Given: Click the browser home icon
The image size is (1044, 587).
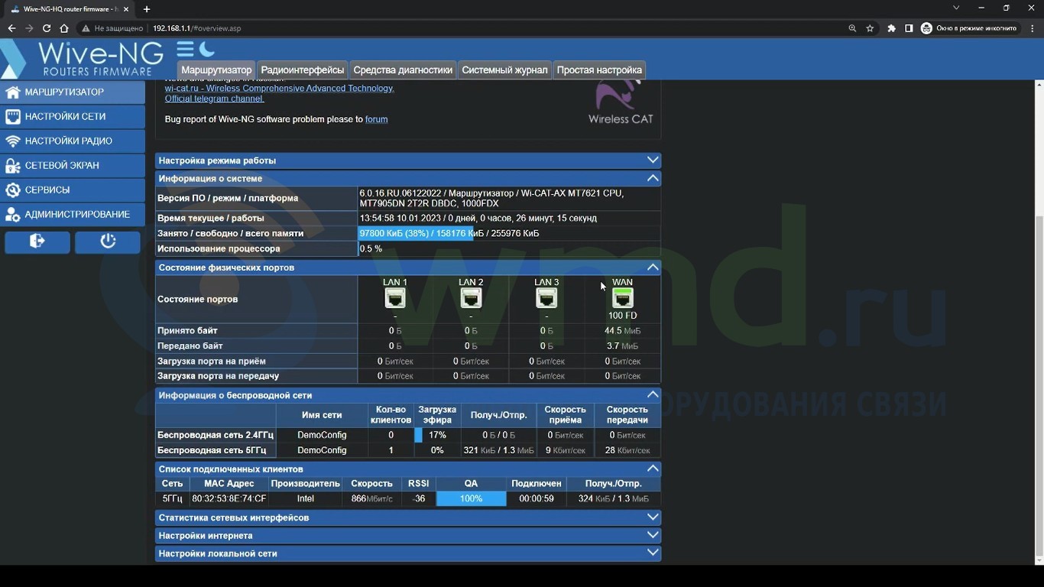Looking at the screenshot, I should pos(64,28).
